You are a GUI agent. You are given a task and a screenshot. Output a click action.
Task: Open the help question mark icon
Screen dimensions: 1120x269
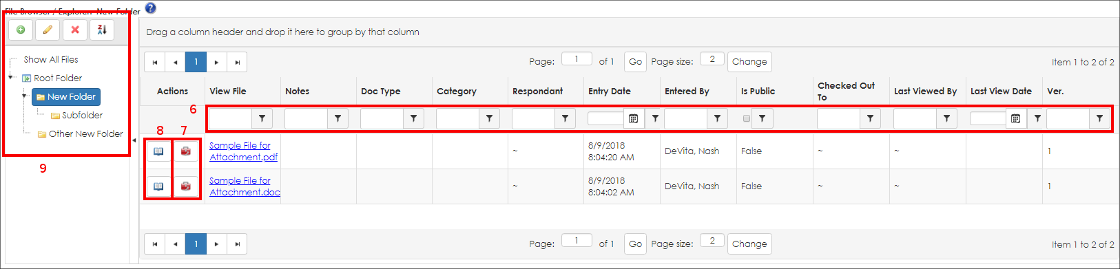coord(150,8)
